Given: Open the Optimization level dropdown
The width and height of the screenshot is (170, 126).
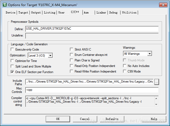Looking at the screenshot, I should click(50, 56).
